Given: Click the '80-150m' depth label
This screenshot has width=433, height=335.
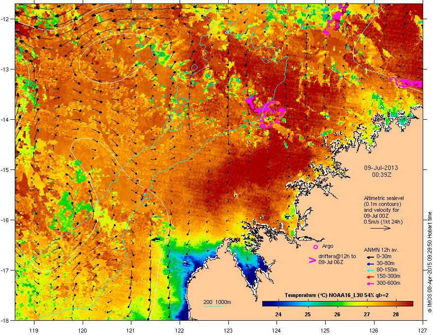Looking at the screenshot, I should click(387, 269).
